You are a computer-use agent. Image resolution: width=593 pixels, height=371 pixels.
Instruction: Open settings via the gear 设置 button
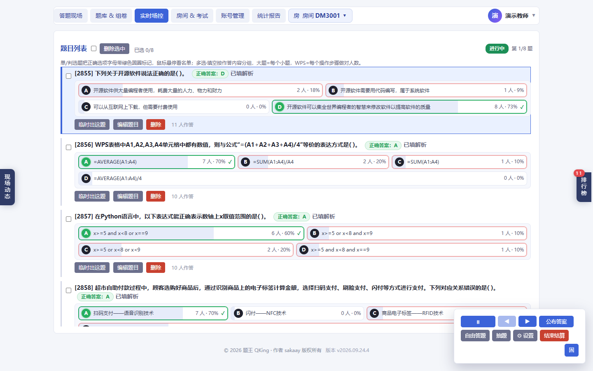click(x=525, y=336)
